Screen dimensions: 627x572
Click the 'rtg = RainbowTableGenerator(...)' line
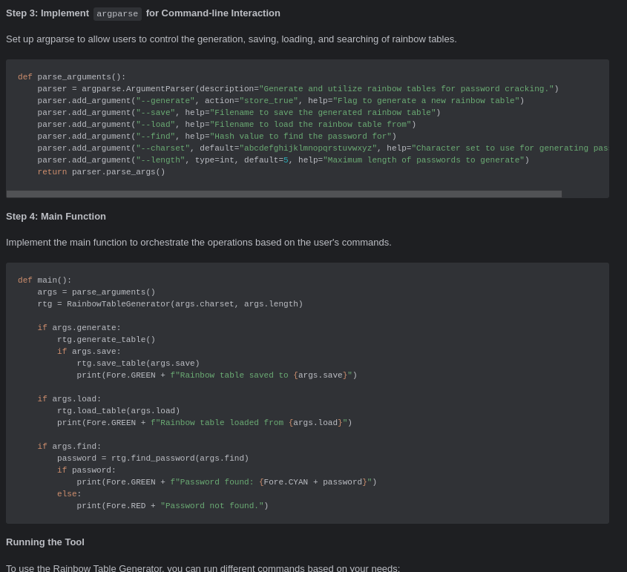(170, 303)
